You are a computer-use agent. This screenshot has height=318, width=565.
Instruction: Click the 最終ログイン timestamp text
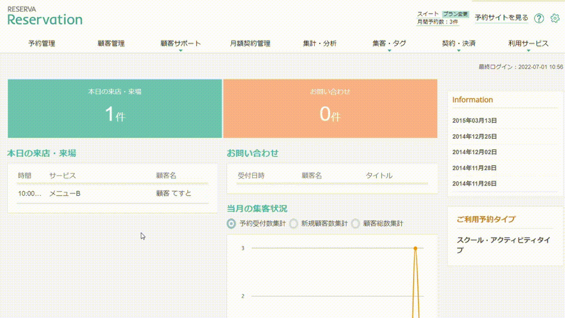pos(521,67)
